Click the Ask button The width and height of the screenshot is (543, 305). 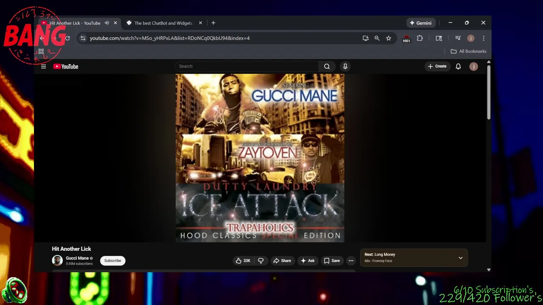click(308, 261)
